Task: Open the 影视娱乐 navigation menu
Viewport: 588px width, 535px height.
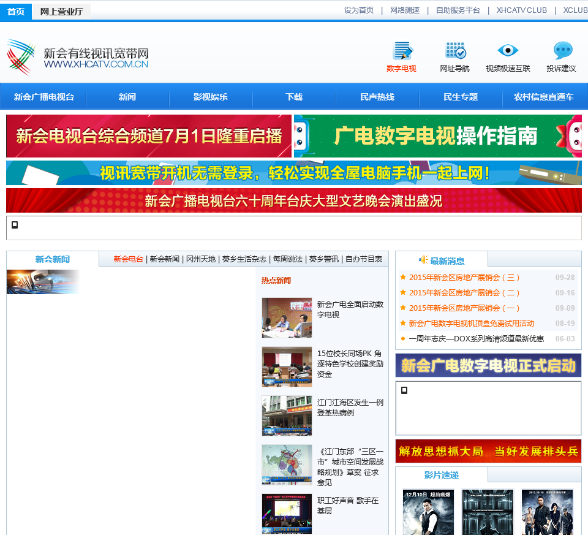Action: [x=210, y=97]
